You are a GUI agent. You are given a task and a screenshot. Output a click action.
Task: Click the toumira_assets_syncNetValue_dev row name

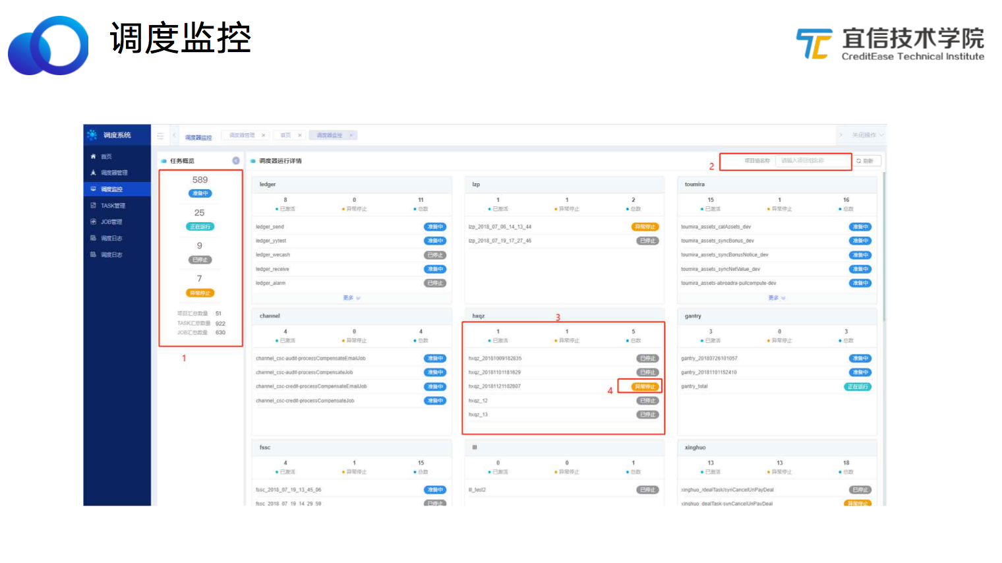click(721, 269)
